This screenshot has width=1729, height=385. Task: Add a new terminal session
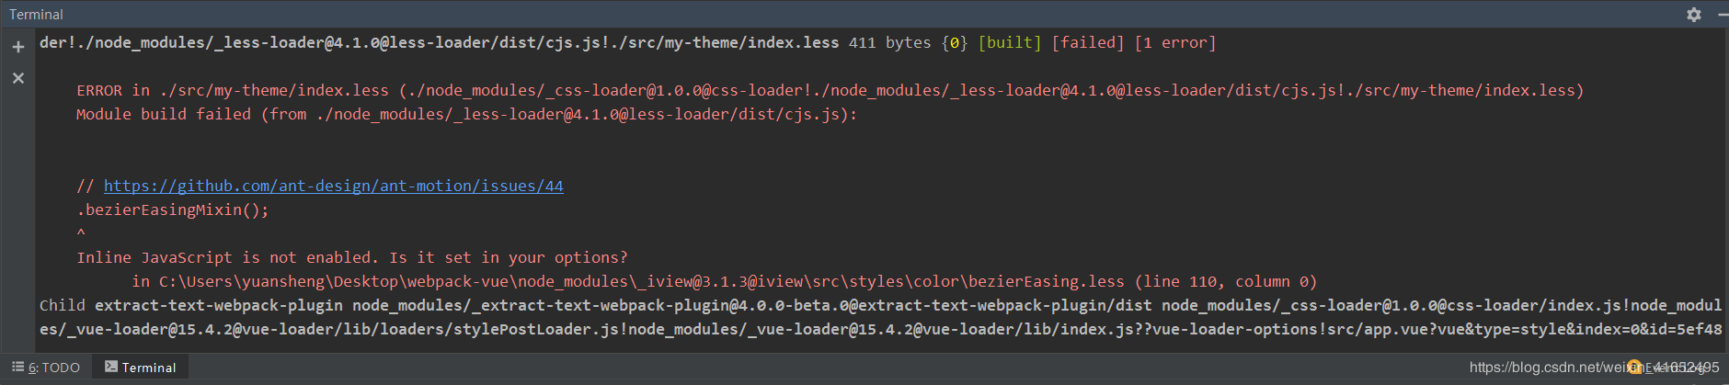point(17,47)
